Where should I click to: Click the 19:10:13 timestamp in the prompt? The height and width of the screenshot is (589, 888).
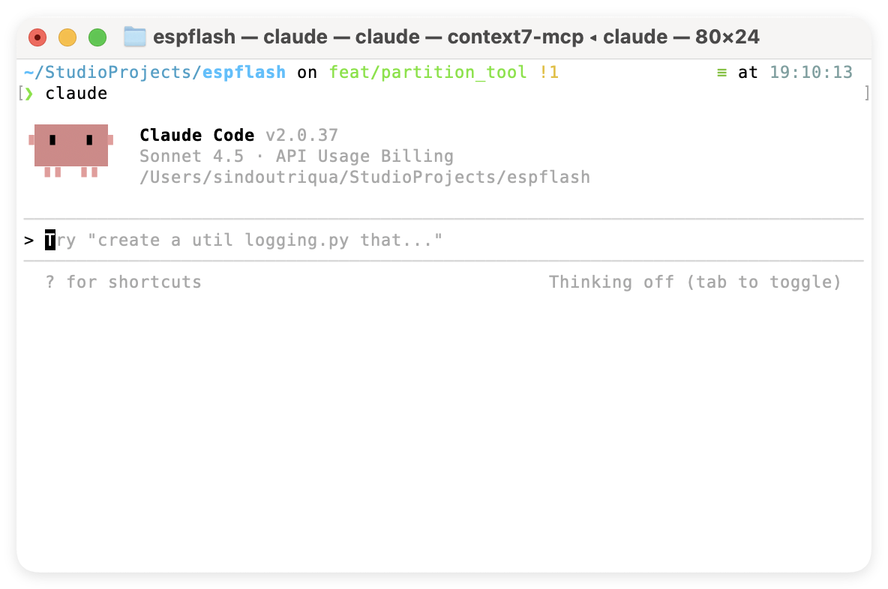click(x=811, y=73)
